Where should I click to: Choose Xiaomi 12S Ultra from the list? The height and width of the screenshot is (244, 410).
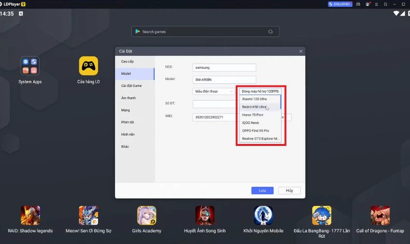pos(260,99)
